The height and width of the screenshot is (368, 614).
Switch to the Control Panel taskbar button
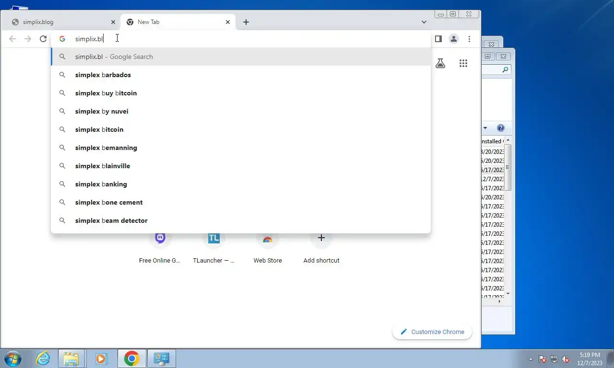pyautogui.click(x=162, y=358)
